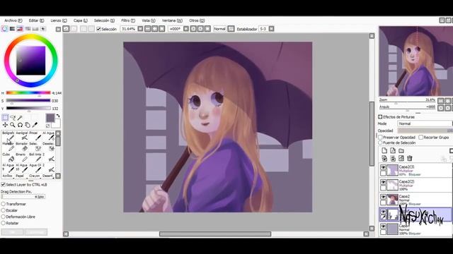Open the Ventana menu
The height and width of the screenshot is (254, 453).
pyautogui.click(x=172, y=20)
